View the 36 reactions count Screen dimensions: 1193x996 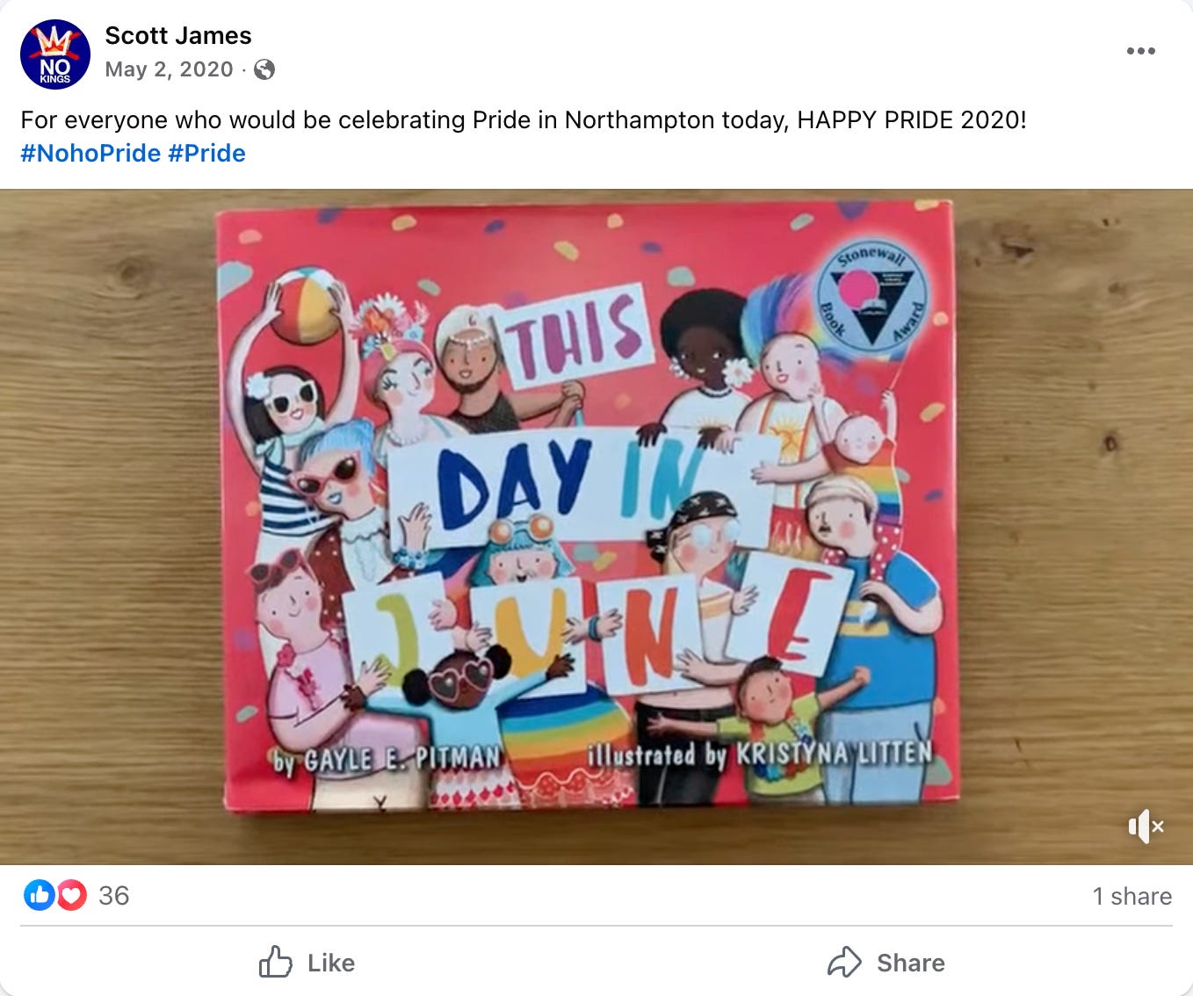coord(113,896)
